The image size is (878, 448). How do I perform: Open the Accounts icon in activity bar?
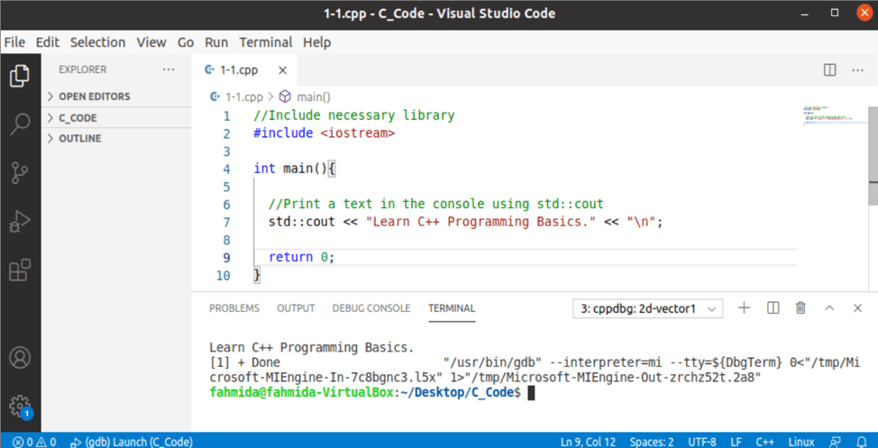[20, 357]
